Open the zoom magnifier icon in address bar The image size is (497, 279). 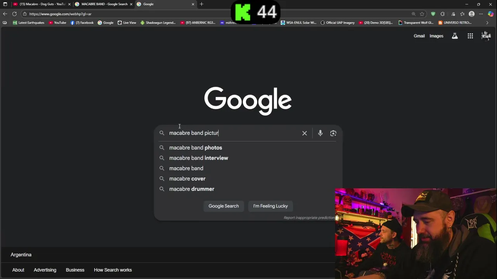click(x=414, y=14)
